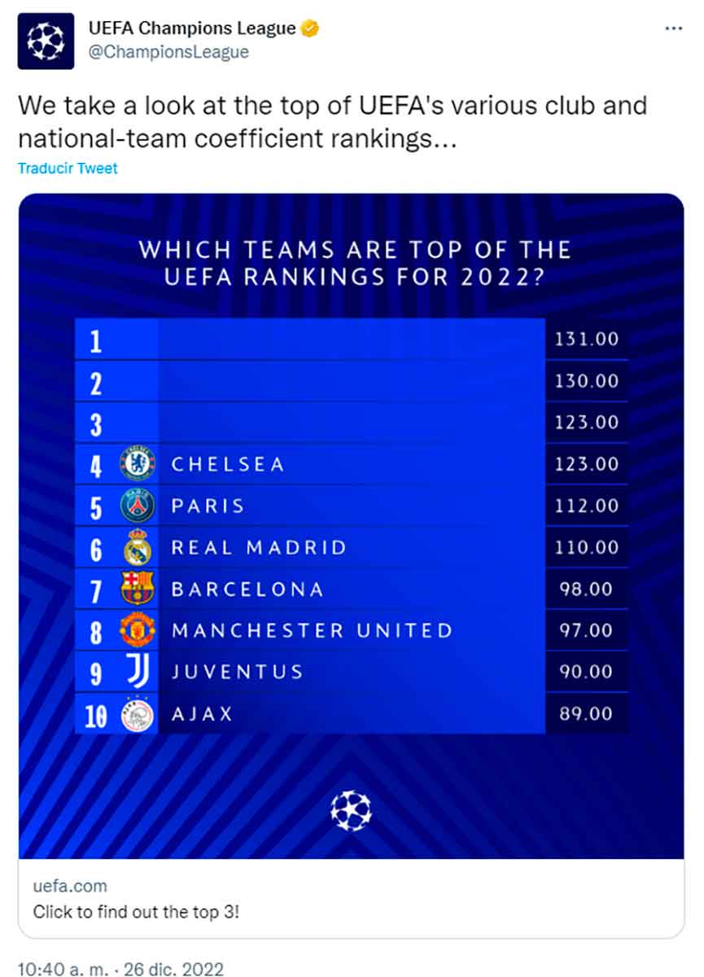The width and height of the screenshot is (704, 977).
Task: Click the Paris Saint-Germain crest
Action: pos(137,506)
